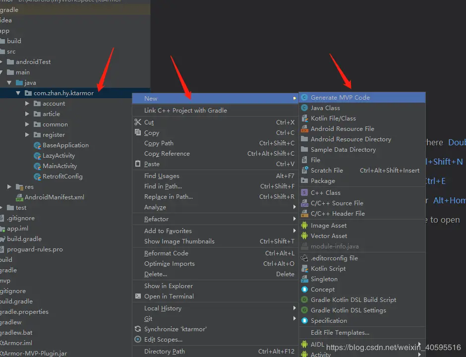Click the Specification template icon
Image resolution: width=466 pixels, height=357 pixels.
click(x=304, y=320)
